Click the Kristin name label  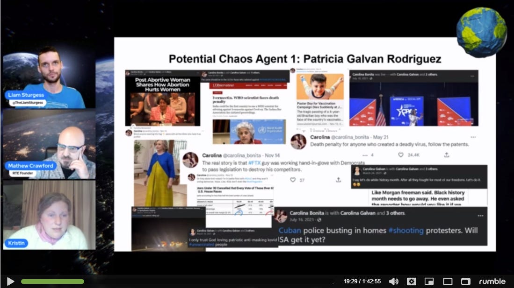pyautogui.click(x=16, y=243)
